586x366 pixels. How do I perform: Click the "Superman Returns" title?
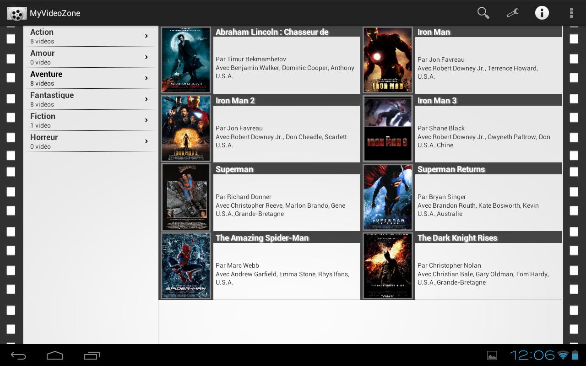(451, 169)
